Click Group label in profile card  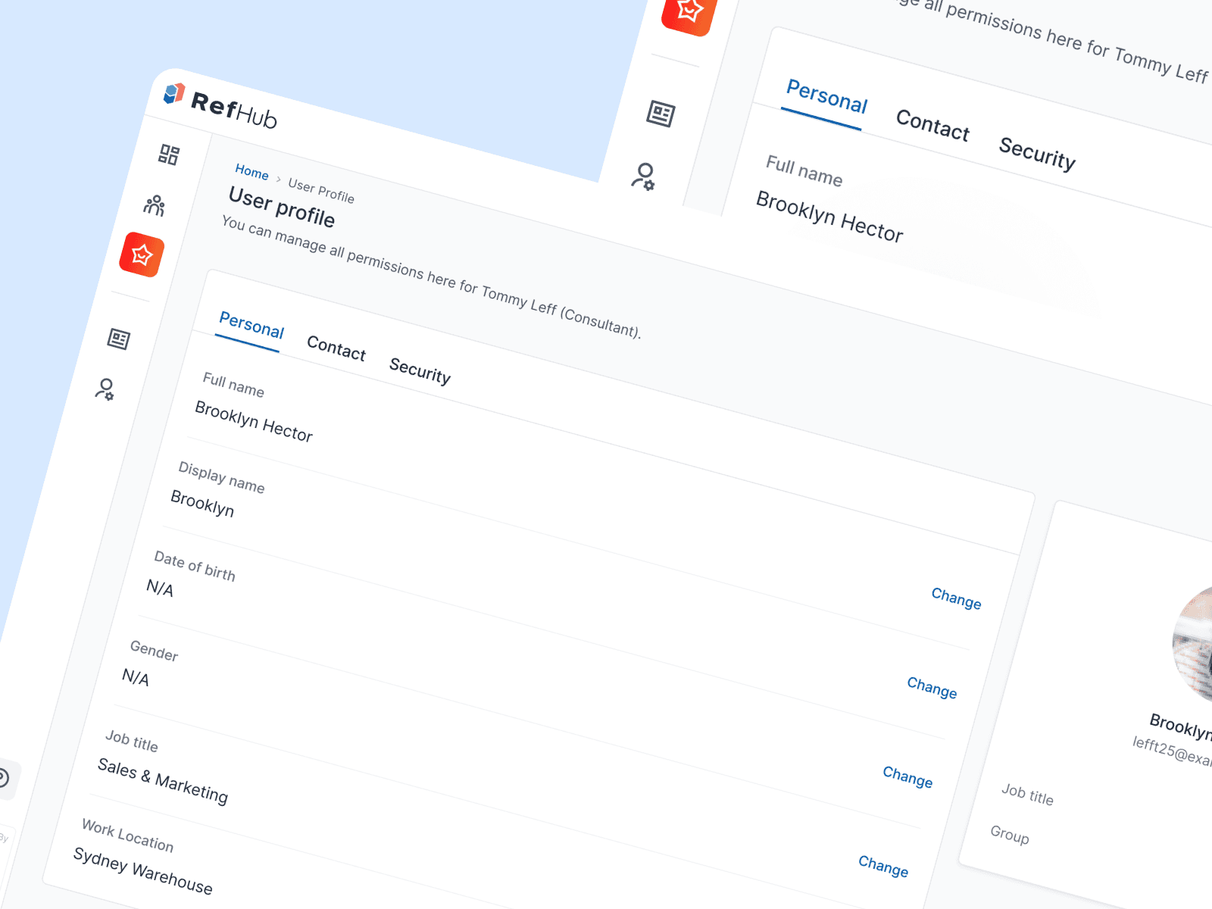coord(1010,835)
